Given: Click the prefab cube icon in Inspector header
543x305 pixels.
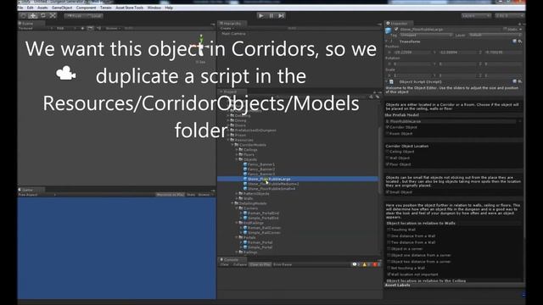Looking at the screenshot, I should point(389,30).
